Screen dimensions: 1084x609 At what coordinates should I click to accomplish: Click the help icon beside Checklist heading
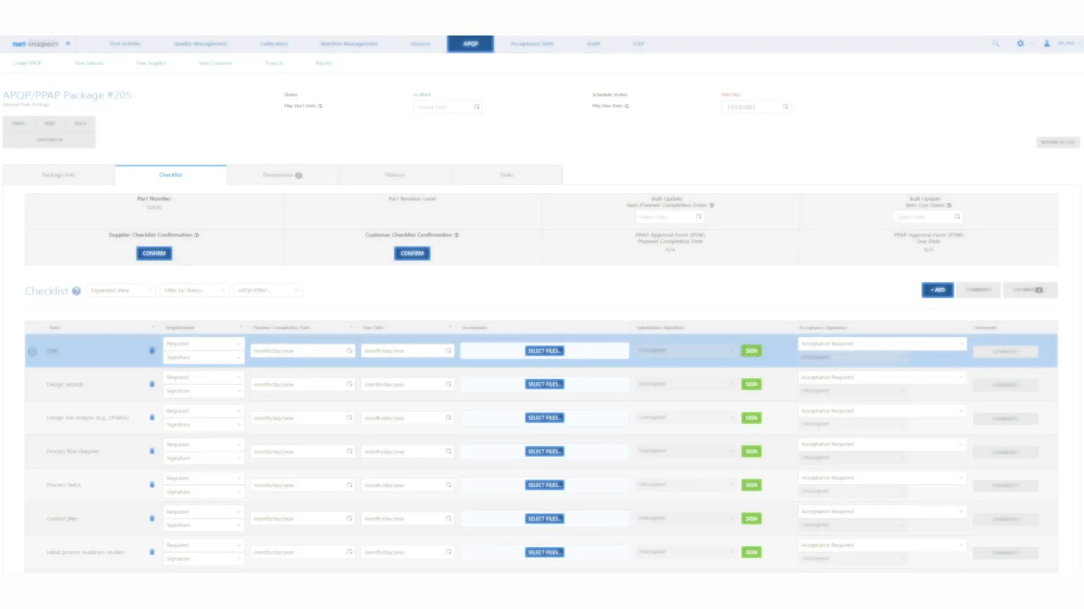click(x=76, y=291)
